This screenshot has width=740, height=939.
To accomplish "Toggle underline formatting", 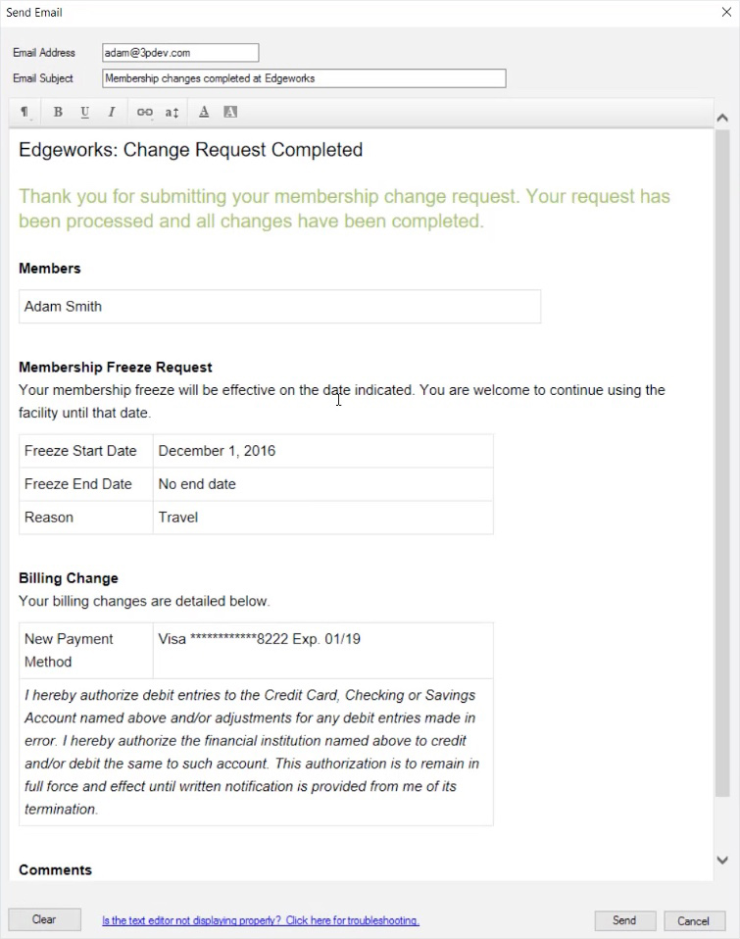I will point(85,112).
